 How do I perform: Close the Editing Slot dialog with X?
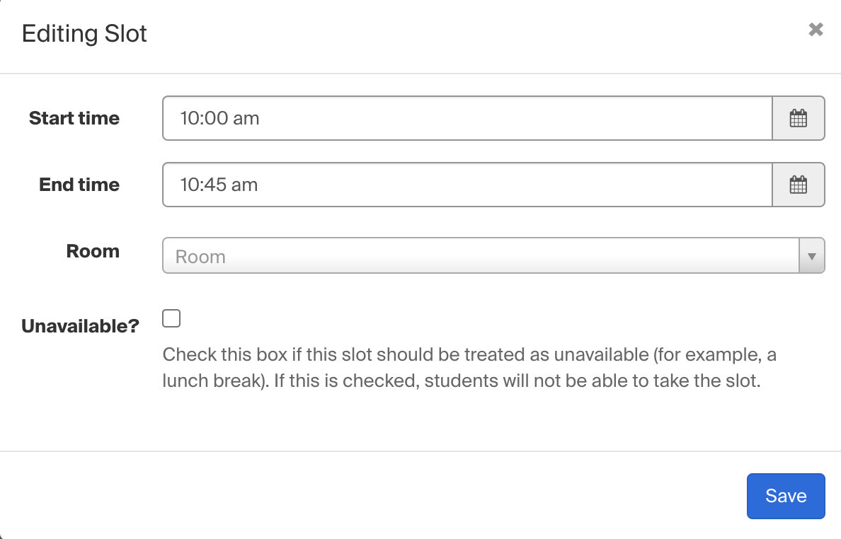[816, 30]
